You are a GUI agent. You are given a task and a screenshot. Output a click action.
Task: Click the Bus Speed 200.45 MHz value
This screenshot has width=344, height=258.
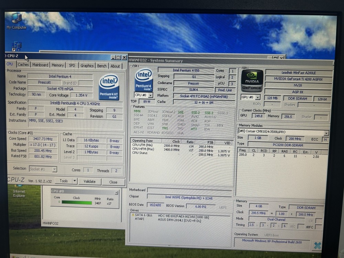43,151
